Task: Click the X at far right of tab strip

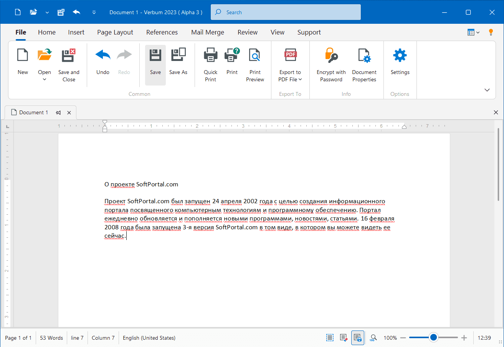Action: [x=496, y=112]
